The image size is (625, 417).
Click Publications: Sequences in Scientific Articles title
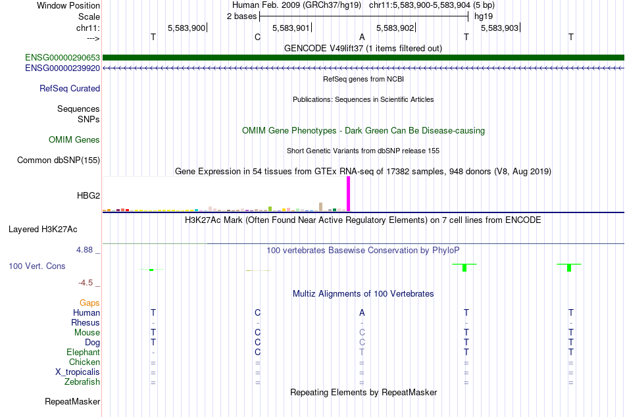(363, 99)
